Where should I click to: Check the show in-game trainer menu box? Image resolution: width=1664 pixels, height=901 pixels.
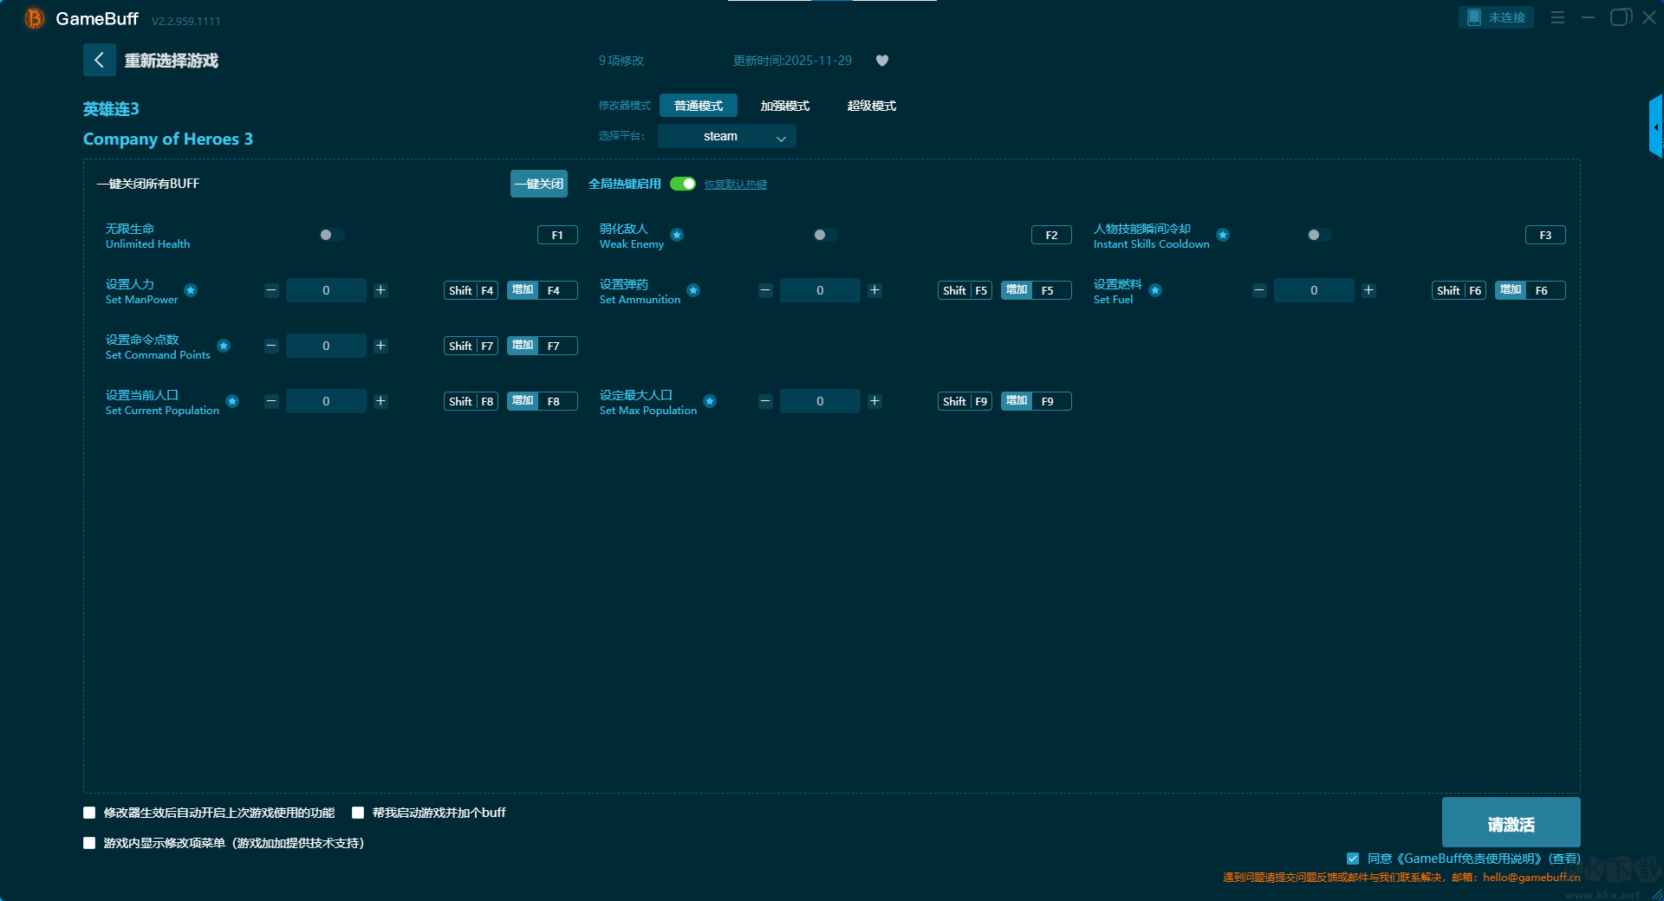[x=89, y=843]
